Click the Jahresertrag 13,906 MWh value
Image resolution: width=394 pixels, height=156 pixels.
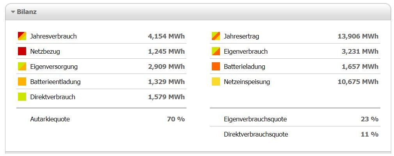pos(358,37)
